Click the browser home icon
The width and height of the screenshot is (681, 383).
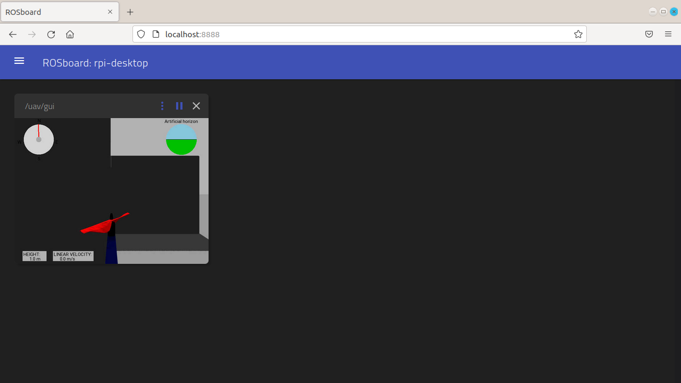[70, 34]
